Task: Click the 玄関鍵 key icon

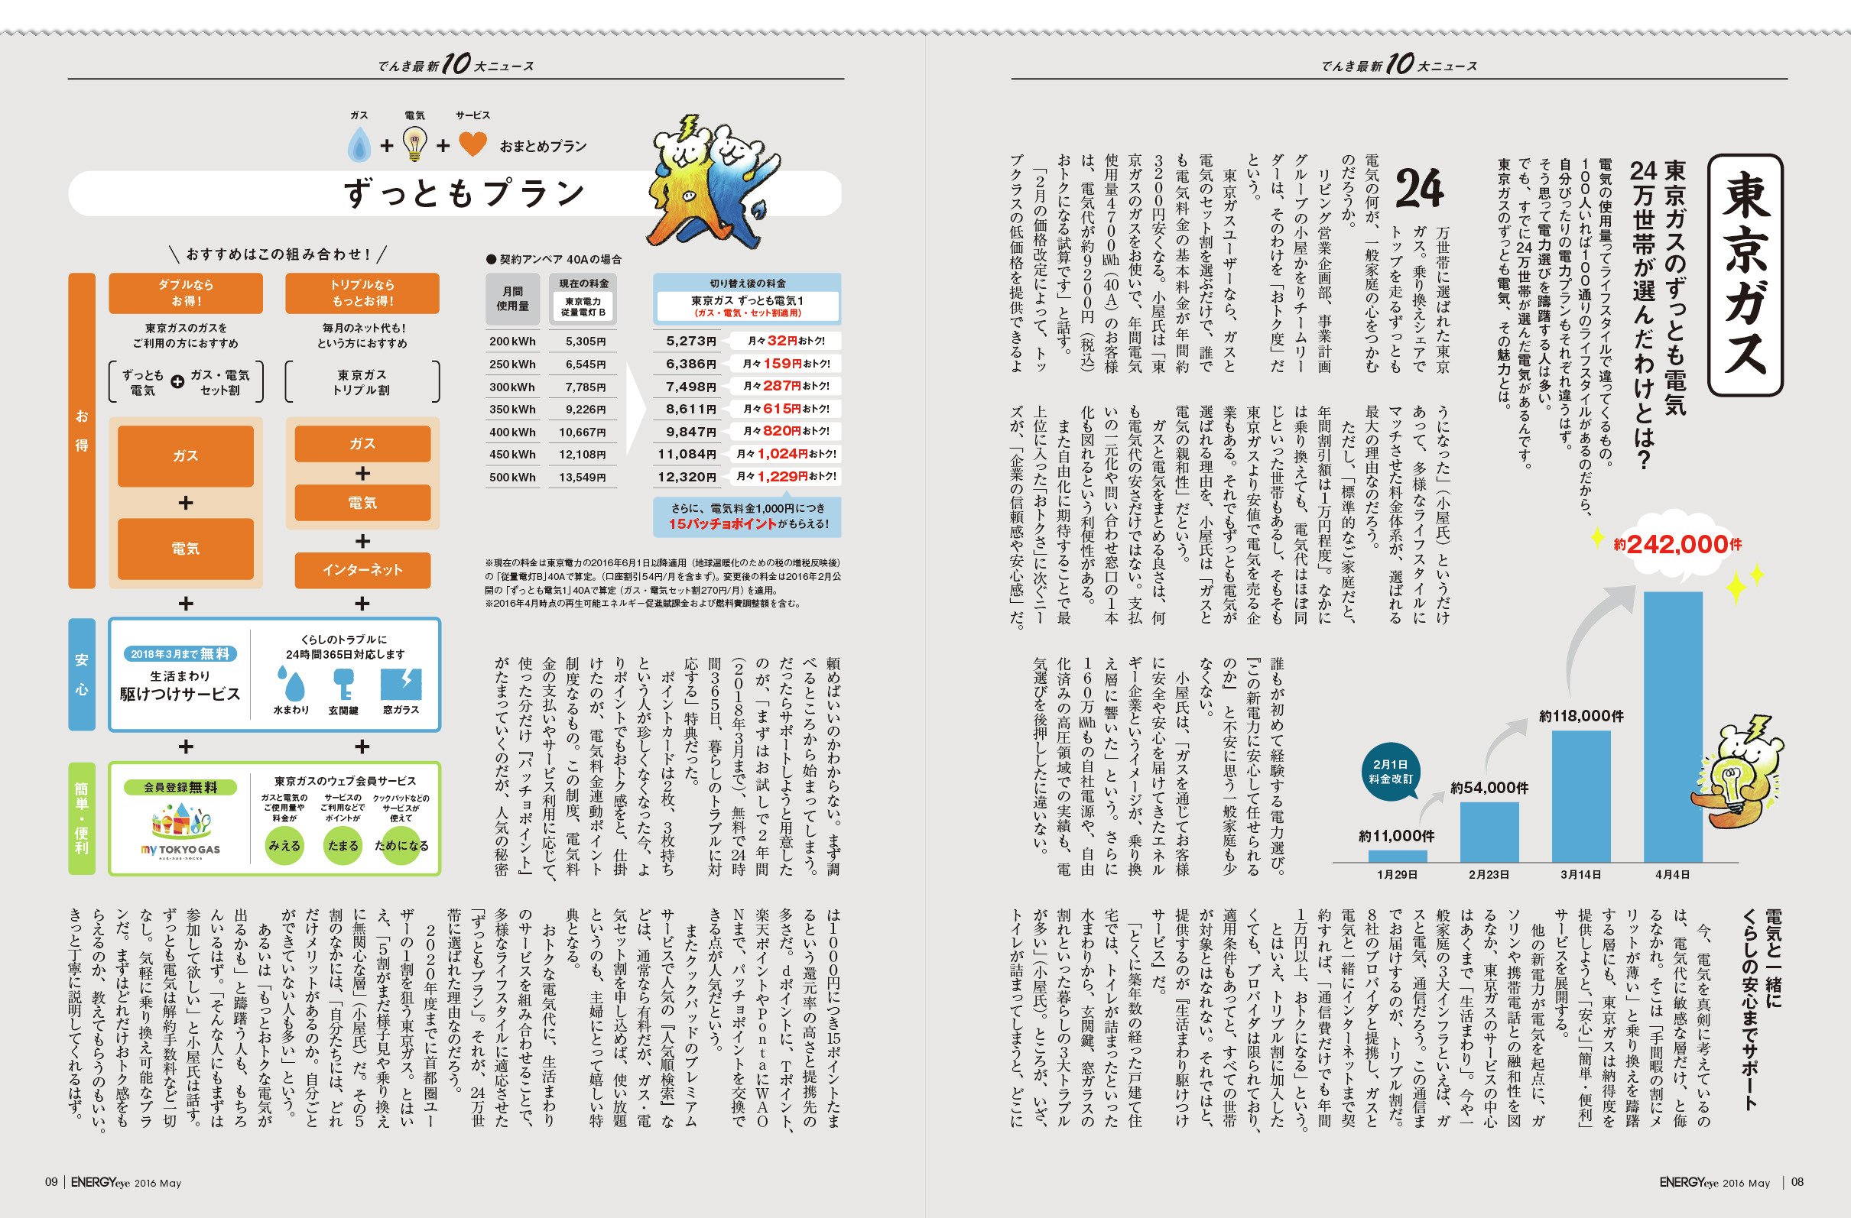Action: click(x=343, y=685)
